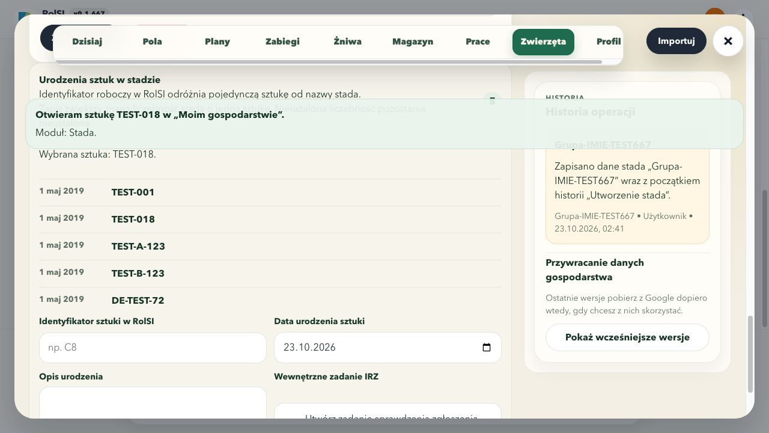
Task: Switch to the Magazyn tab
Action: pos(413,41)
